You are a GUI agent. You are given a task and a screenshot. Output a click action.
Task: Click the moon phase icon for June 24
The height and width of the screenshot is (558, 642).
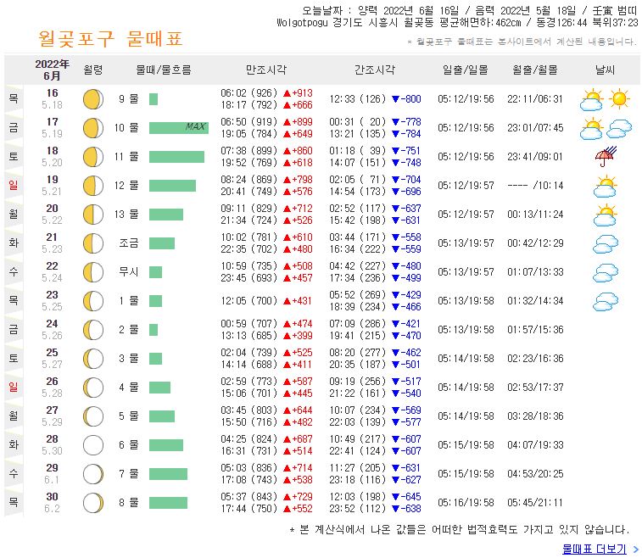pyautogui.click(x=93, y=330)
